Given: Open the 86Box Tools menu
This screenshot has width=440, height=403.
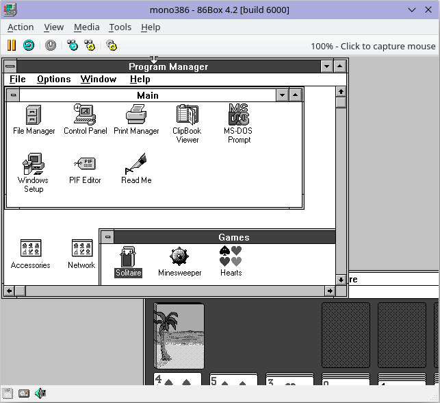Looking at the screenshot, I should tap(120, 27).
